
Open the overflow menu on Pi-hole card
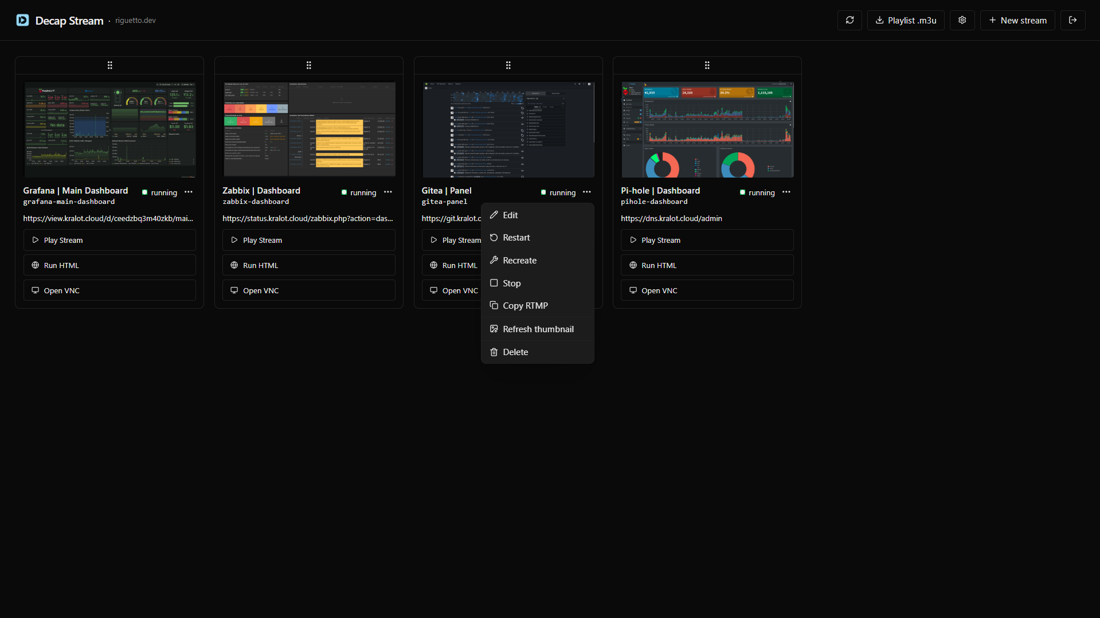coord(786,192)
